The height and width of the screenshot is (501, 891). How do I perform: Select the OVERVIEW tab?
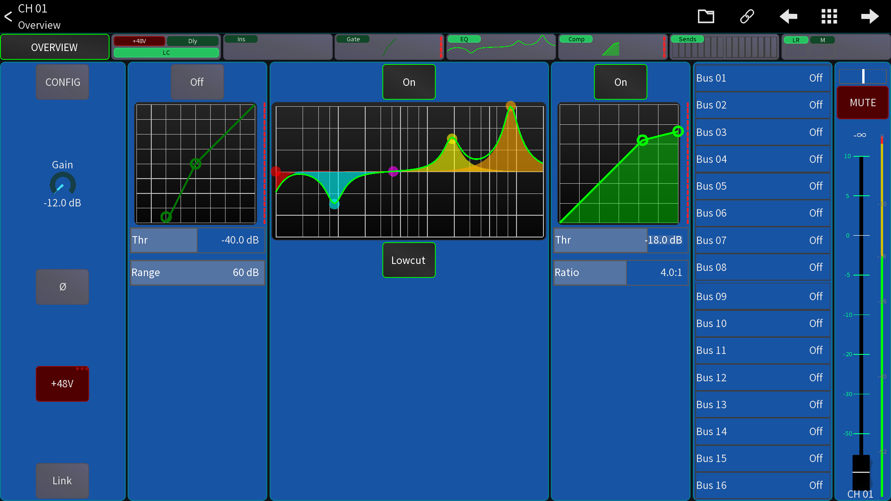[x=55, y=47]
